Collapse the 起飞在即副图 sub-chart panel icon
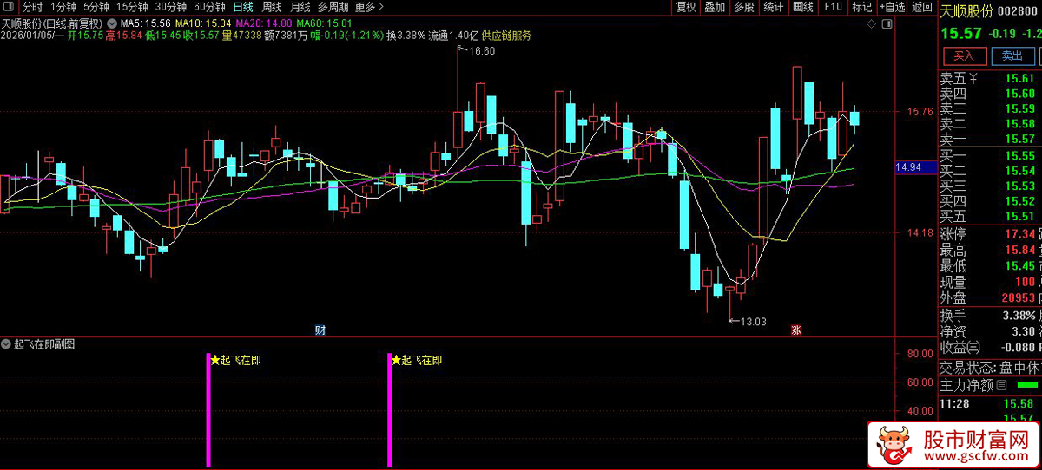This screenshot has width=1042, height=470. [7, 344]
